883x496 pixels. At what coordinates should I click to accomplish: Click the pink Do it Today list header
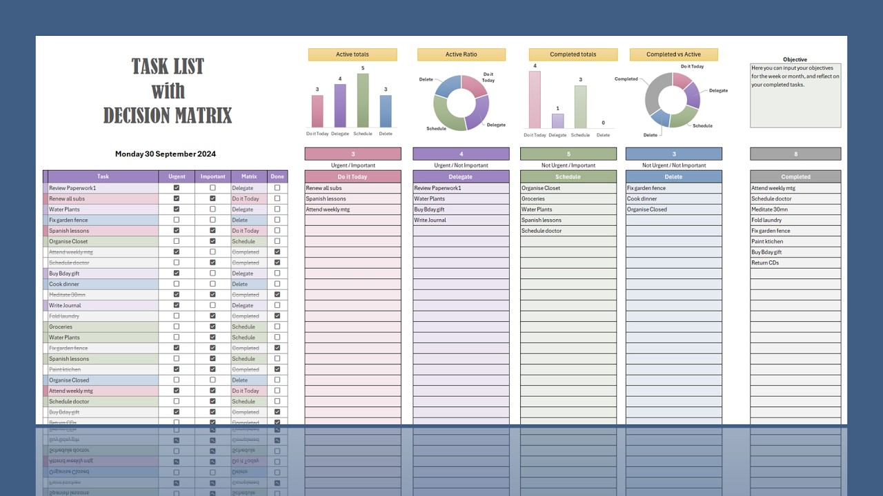point(353,176)
